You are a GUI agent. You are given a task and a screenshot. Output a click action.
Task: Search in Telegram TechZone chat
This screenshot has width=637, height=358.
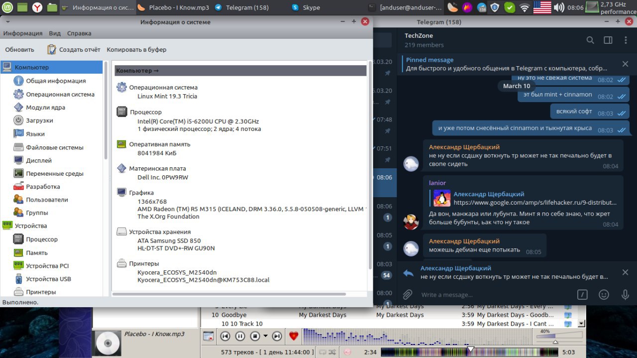click(590, 40)
